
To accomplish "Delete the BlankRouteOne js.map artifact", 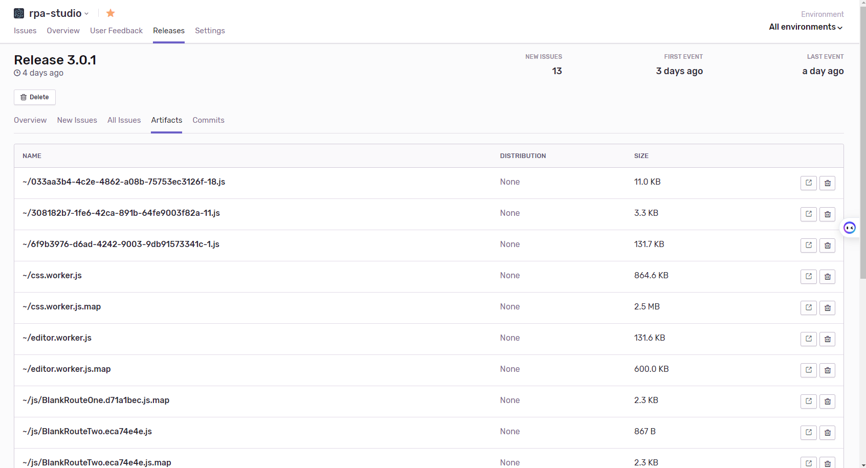I will (827, 402).
